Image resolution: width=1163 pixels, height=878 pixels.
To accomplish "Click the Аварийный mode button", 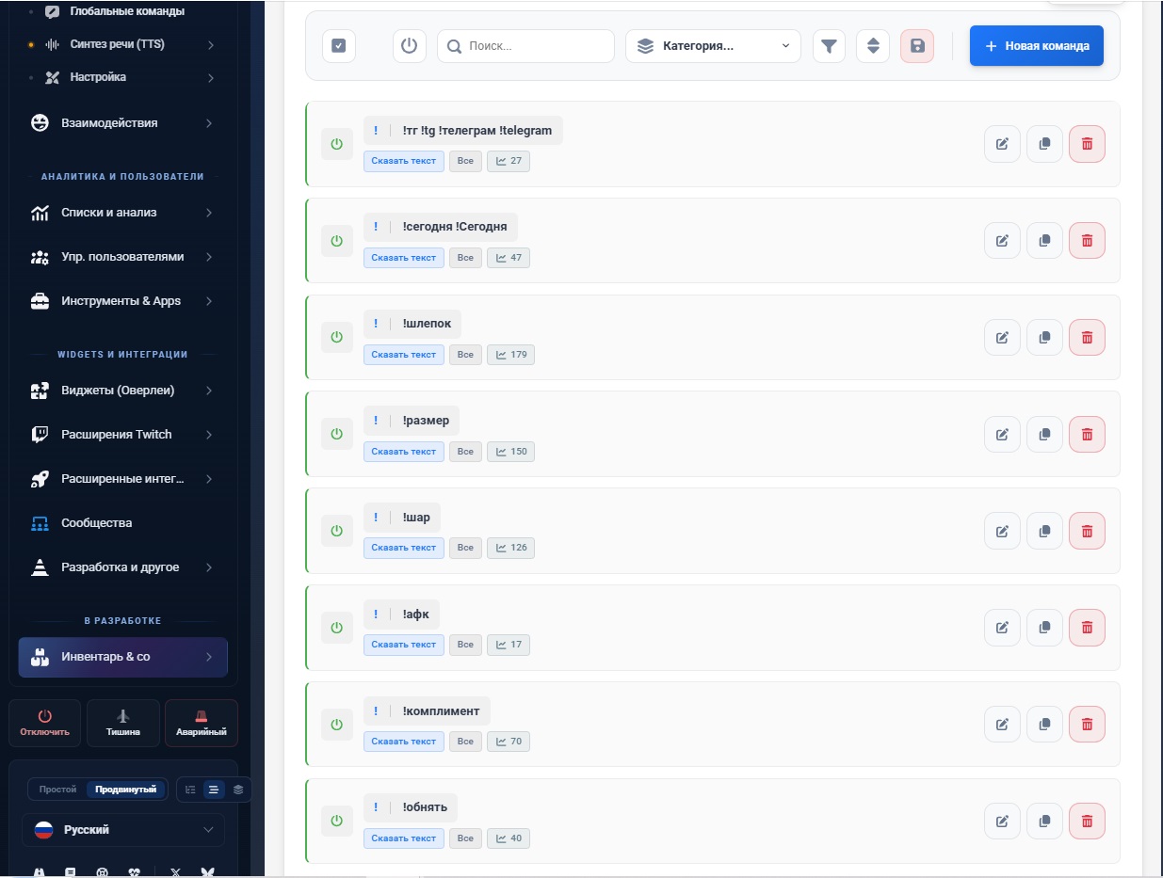I will [x=201, y=723].
